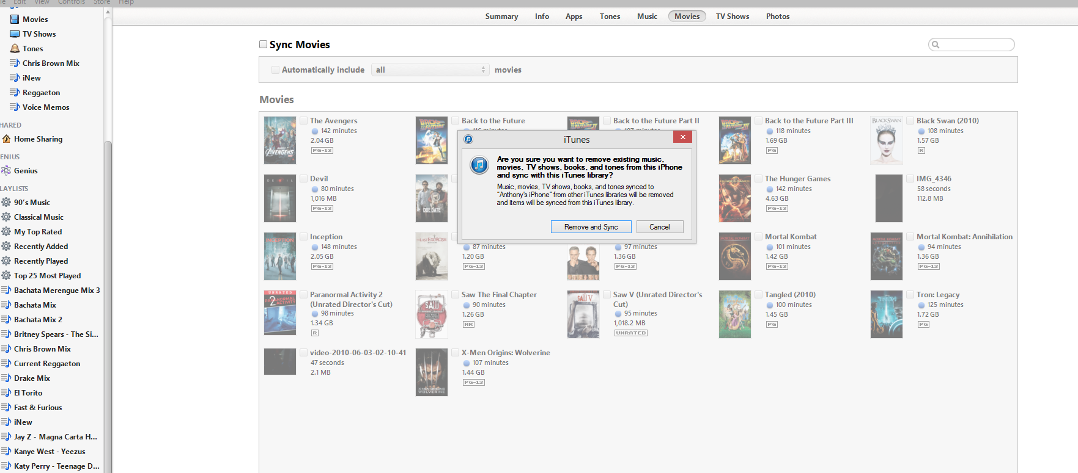Screen dimensions: 1078x473
Task: Click the Top 25 Most Played gear icon
Action: point(6,276)
